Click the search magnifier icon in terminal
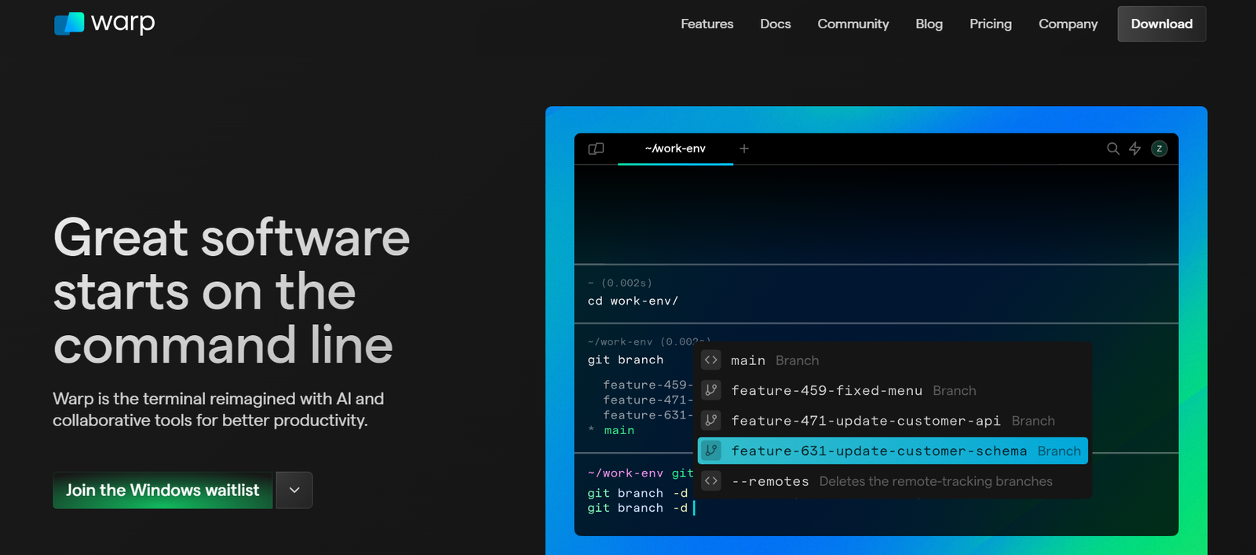Screen dimensions: 1256x555 click(1112, 148)
